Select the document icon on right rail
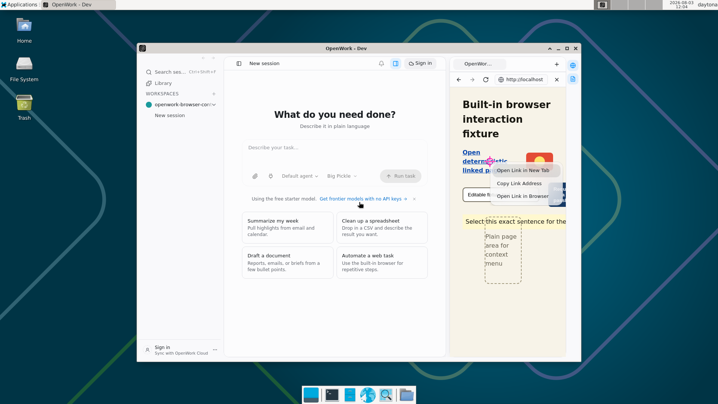Image resolution: width=718 pixels, height=404 pixels. (x=573, y=79)
